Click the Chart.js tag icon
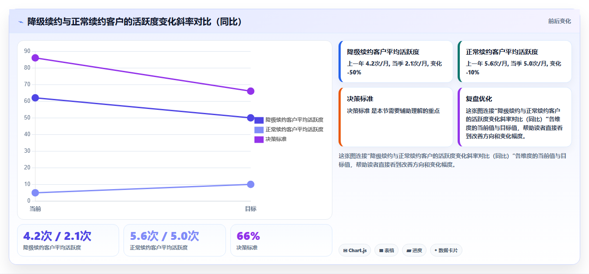Viewport: 589px width, 274px height. tap(346, 251)
